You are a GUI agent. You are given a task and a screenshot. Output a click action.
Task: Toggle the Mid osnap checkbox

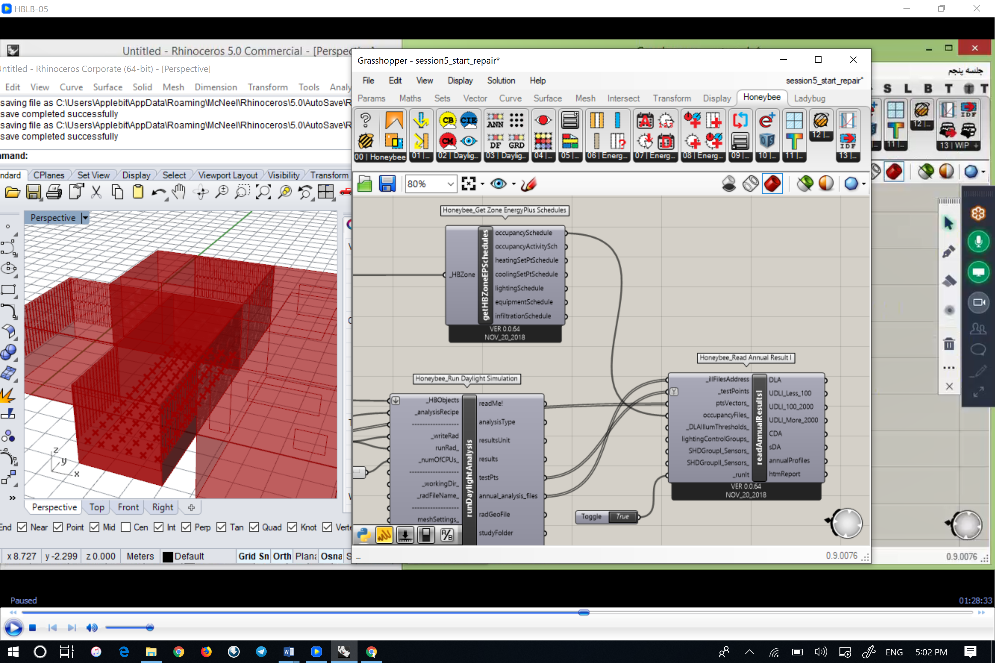click(94, 527)
